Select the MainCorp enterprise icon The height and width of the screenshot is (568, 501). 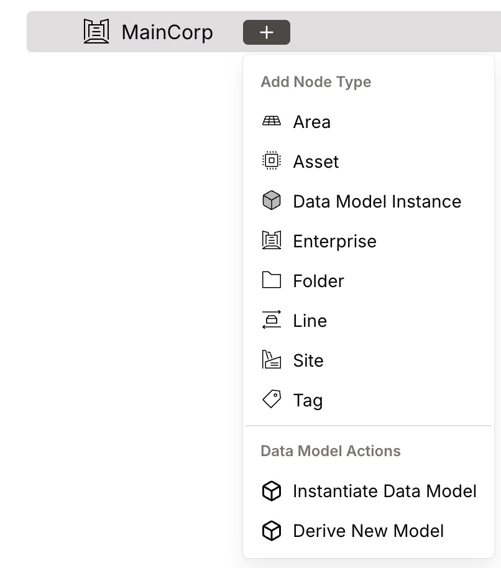pos(96,32)
